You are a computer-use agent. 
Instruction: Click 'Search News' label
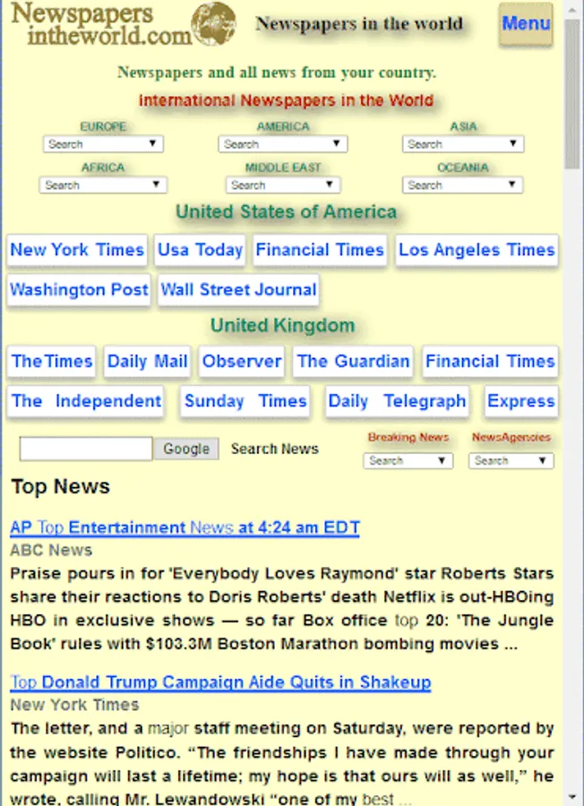[x=275, y=449]
